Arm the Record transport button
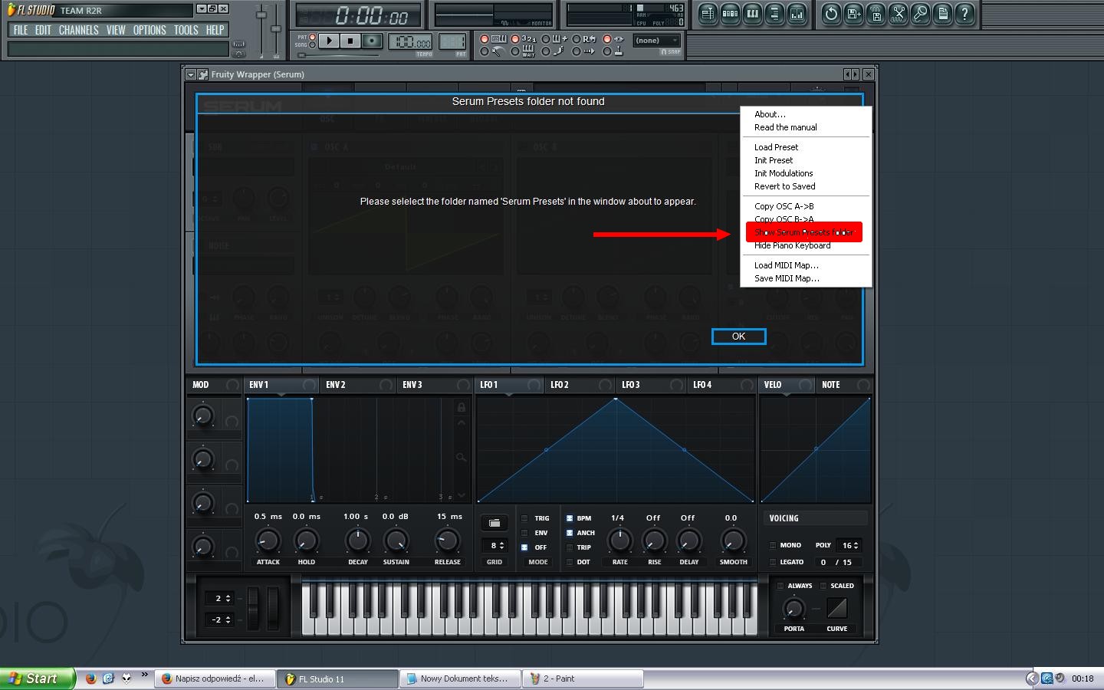 coord(372,41)
